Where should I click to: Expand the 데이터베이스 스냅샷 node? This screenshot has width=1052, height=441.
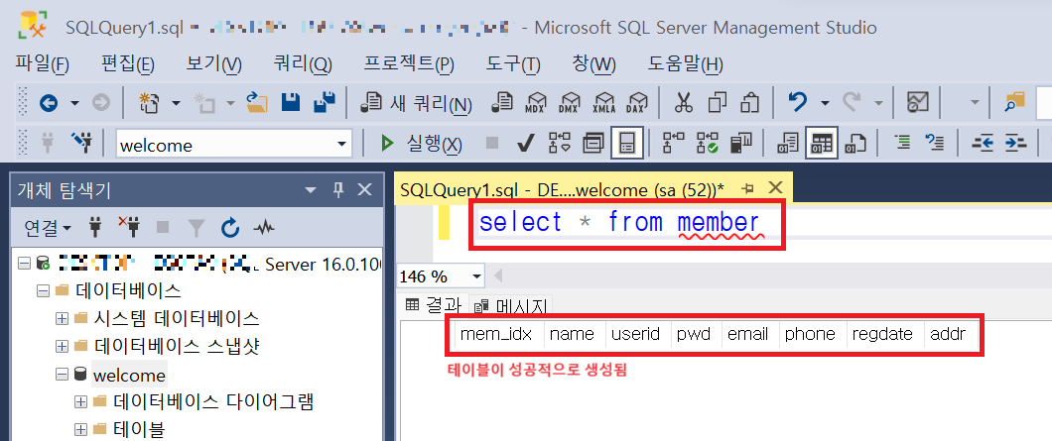coord(63,347)
